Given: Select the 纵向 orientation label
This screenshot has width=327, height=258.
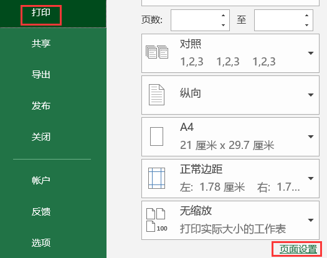Looking at the screenshot, I should (x=191, y=93).
